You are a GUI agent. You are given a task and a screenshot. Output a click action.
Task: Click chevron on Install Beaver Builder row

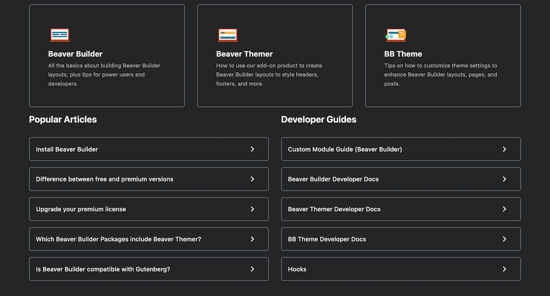[x=252, y=149]
